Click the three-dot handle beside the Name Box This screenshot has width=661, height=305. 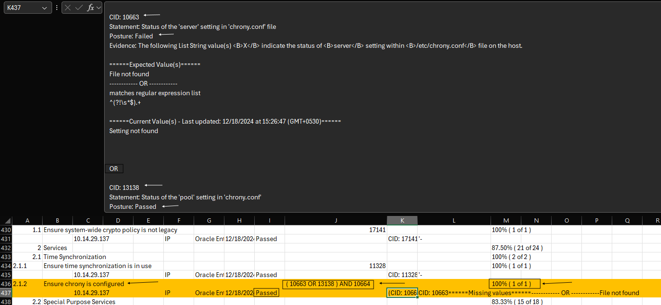point(57,8)
